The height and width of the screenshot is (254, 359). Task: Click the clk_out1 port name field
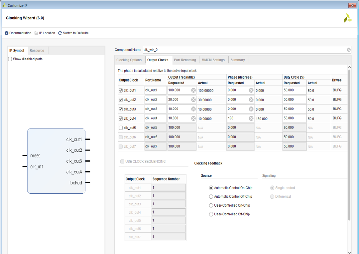[155, 90]
